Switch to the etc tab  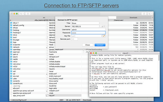(x=44, y=18)
